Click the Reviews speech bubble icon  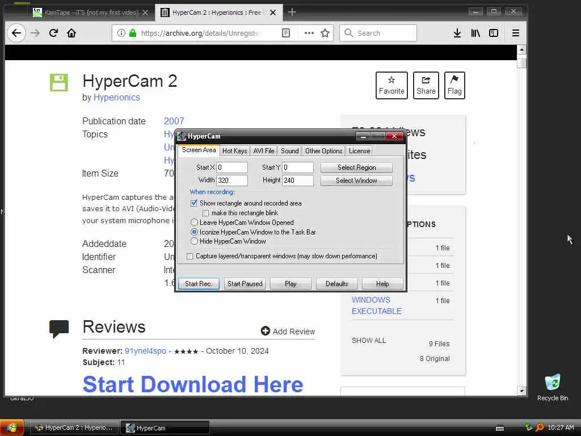(x=59, y=329)
